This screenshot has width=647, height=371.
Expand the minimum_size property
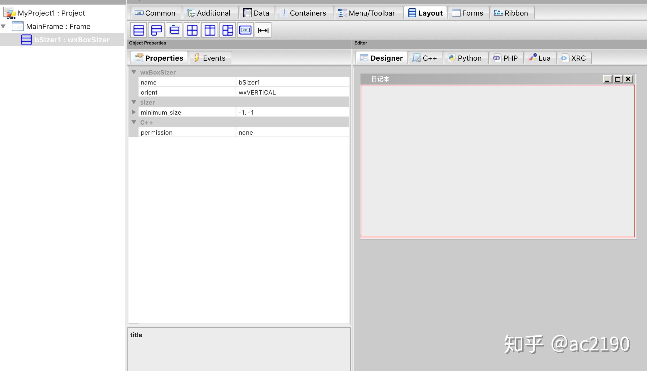pos(134,112)
